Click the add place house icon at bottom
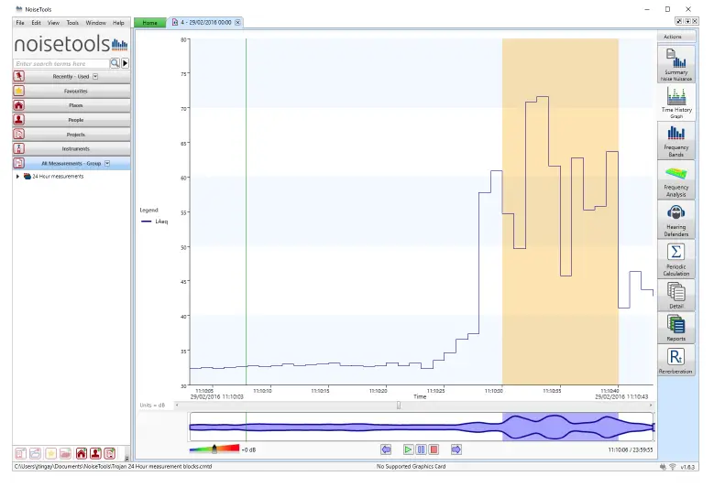This screenshot has height=487, width=725. coord(82,453)
